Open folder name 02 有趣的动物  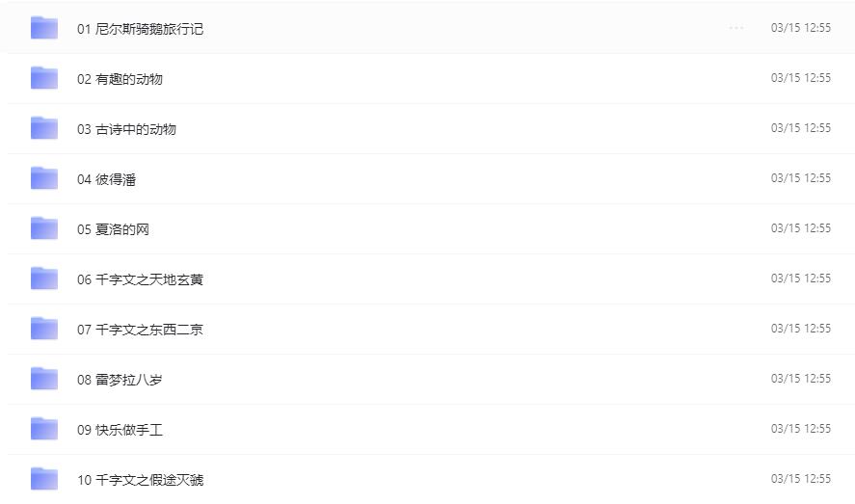tap(120, 79)
